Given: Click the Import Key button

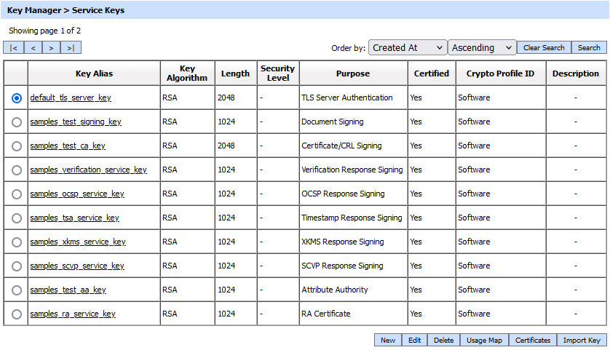Looking at the screenshot, I should pos(582,341).
